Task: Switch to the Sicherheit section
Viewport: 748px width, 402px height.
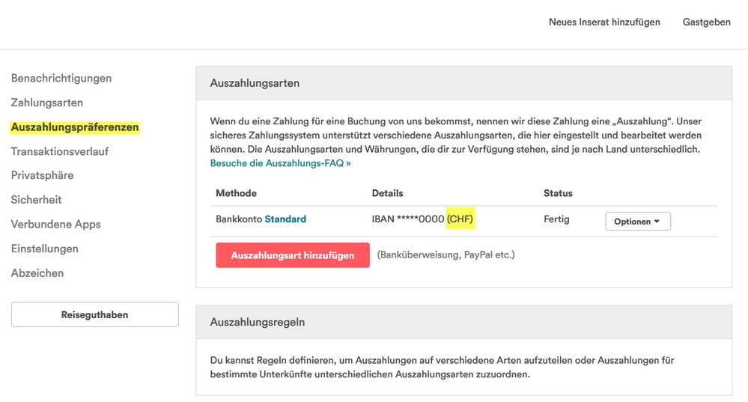Action: coord(37,200)
